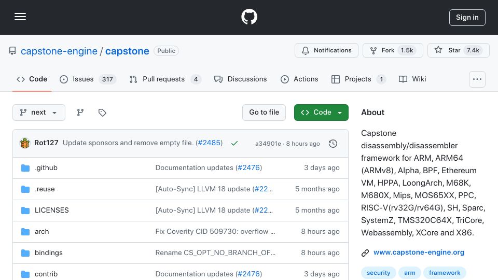Go to GitHub homepage via Octocat logo
Viewport: 498px width, 280px height.
(249, 17)
